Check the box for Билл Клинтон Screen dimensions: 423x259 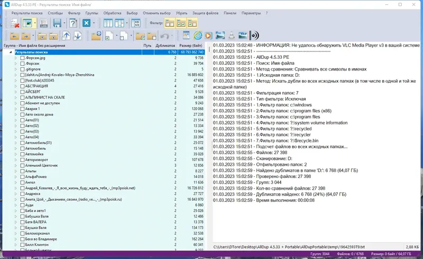pyautogui.click(x=22, y=245)
